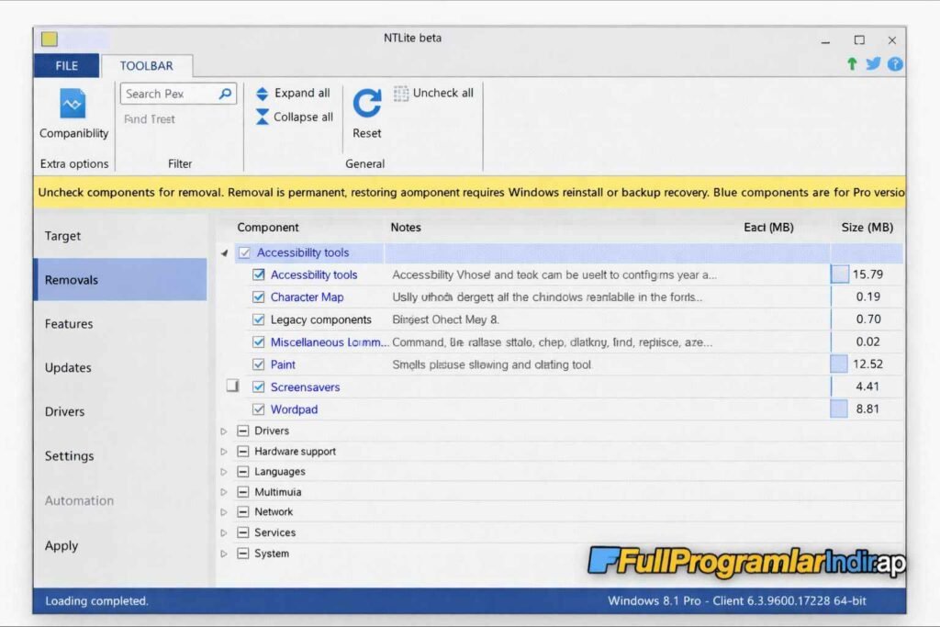Expand the Network component group
This screenshot has height=627, width=940.
pos(223,512)
